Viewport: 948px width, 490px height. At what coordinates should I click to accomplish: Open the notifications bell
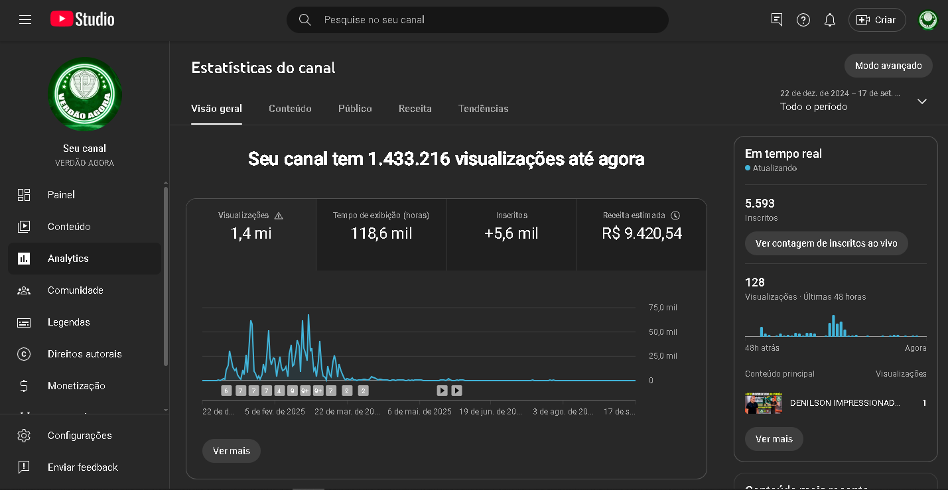[x=830, y=20]
